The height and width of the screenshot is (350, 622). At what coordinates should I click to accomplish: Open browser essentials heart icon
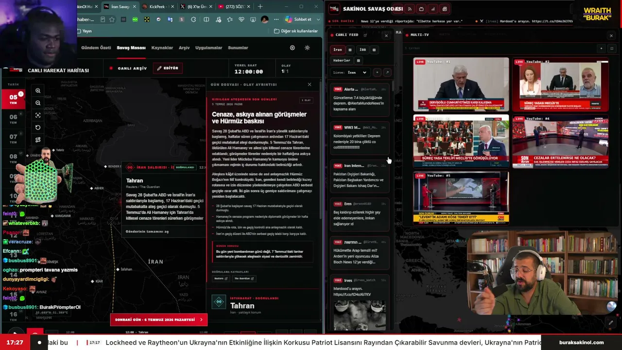pos(241,19)
